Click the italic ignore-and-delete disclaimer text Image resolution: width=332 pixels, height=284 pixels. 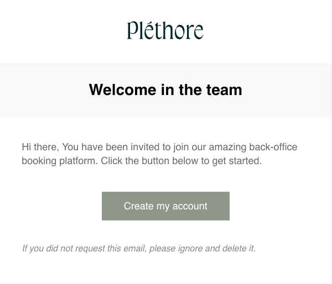(138, 249)
